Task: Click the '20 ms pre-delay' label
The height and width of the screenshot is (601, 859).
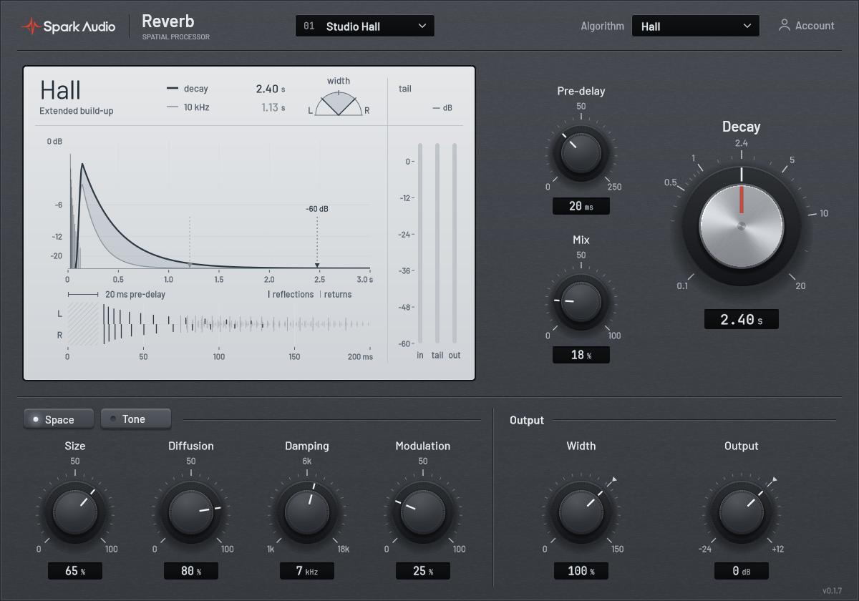Action: click(135, 294)
